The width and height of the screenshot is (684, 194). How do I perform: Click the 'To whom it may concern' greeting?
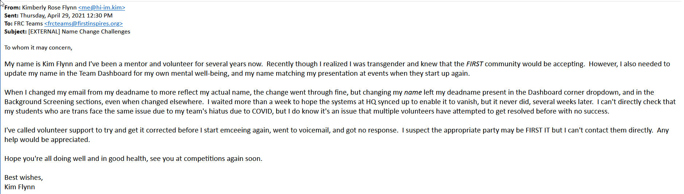pyautogui.click(x=38, y=48)
